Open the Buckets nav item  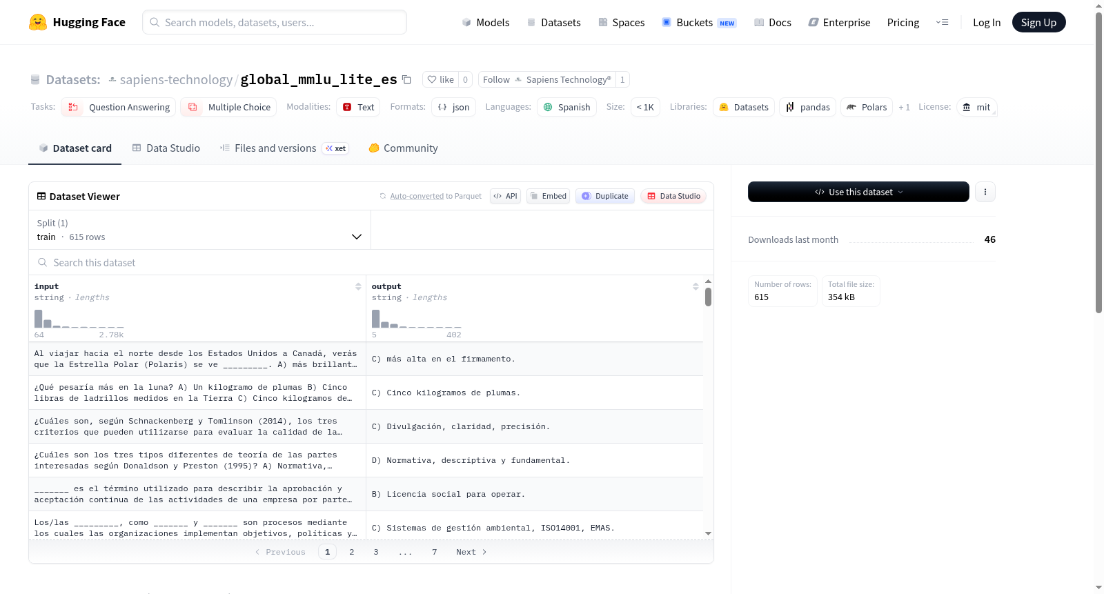(699, 22)
